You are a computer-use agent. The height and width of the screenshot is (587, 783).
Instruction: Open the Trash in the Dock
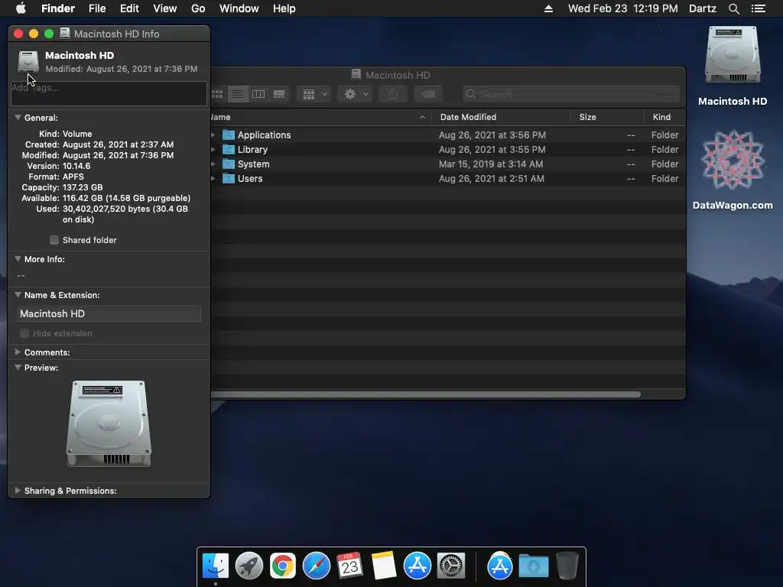click(x=567, y=566)
